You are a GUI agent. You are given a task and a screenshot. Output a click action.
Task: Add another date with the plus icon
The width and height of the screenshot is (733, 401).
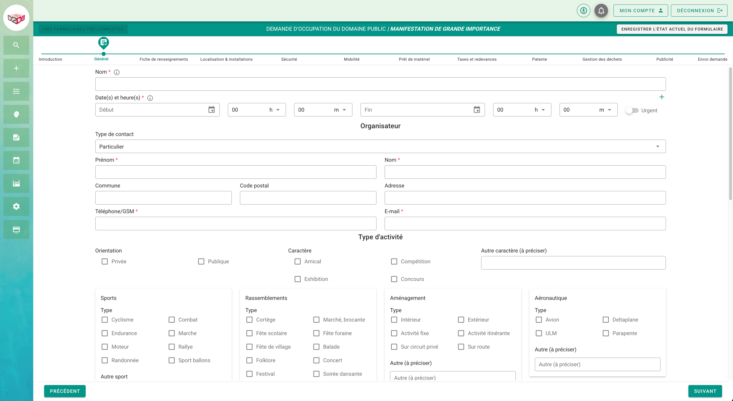point(661,97)
